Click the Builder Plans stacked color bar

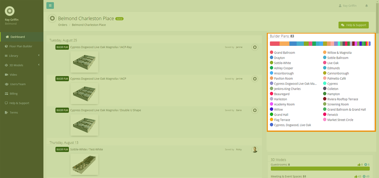pos(320,44)
